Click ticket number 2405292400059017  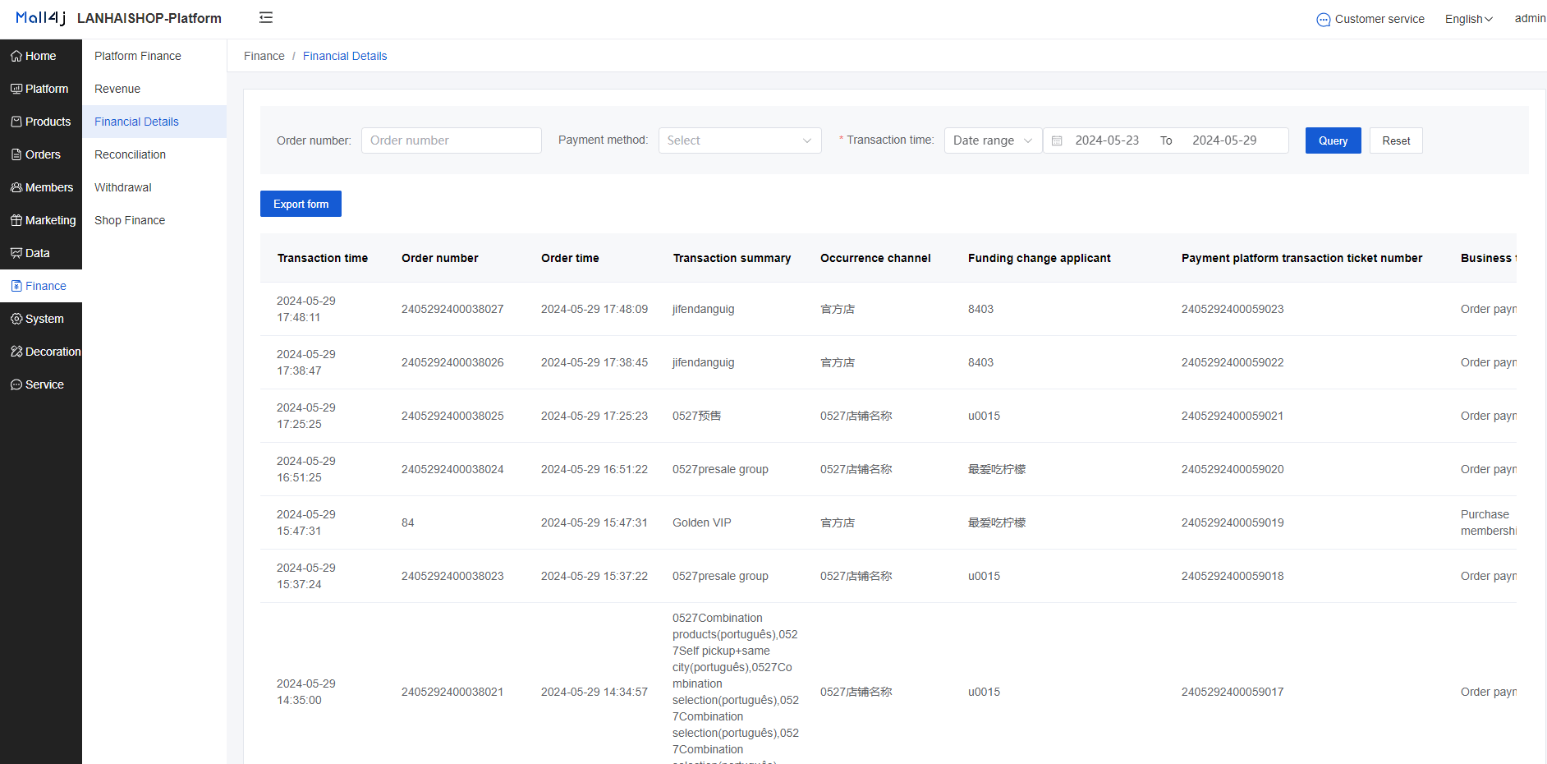(1233, 692)
